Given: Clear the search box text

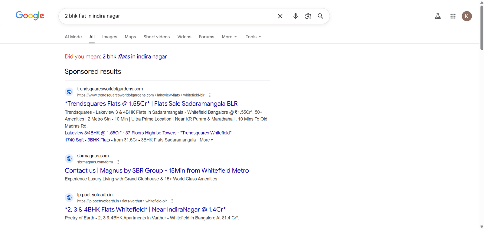Looking at the screenshot, I should tap(280, 16).
